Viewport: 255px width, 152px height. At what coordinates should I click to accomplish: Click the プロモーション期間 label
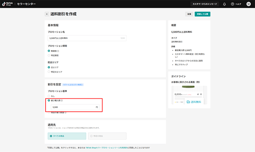[x=58, y=46]
